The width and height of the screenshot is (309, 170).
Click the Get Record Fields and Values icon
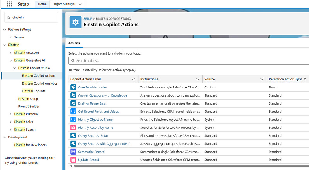coord(73,111)
